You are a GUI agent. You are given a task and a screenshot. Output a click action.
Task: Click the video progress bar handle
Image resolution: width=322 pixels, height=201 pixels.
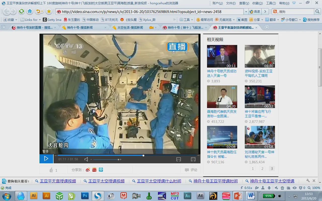point(143,156)
